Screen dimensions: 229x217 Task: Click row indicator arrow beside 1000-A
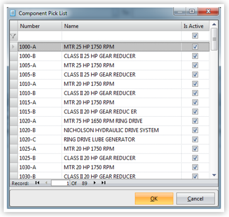(x=13, y=47)
